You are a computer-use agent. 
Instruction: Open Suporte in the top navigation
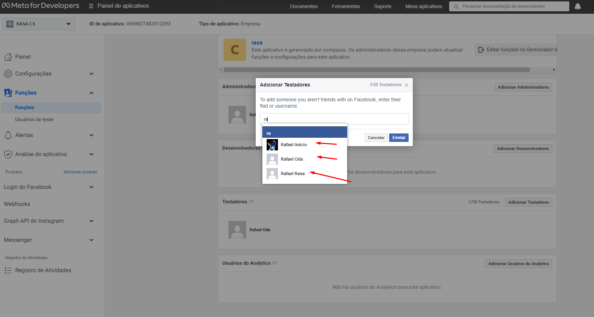pyautogui.click(x=383, y=6)
